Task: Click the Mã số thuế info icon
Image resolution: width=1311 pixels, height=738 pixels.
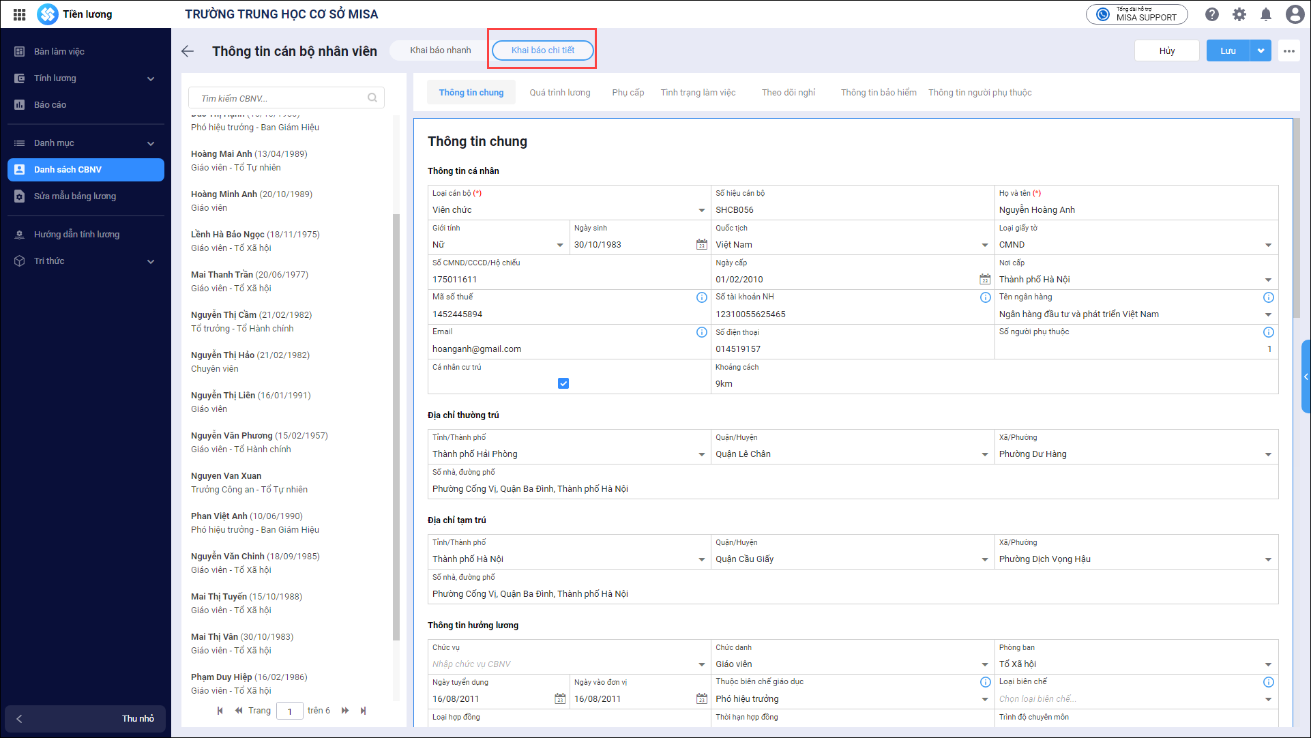Action: (701, 297)
